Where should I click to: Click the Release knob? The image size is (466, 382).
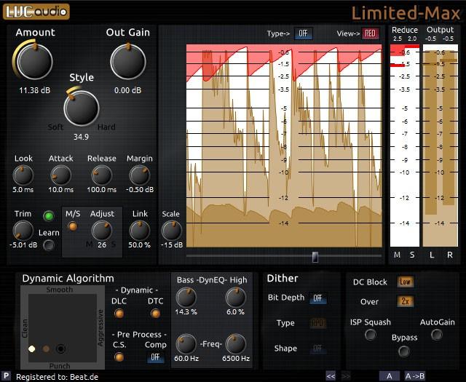tap(101, 175)
